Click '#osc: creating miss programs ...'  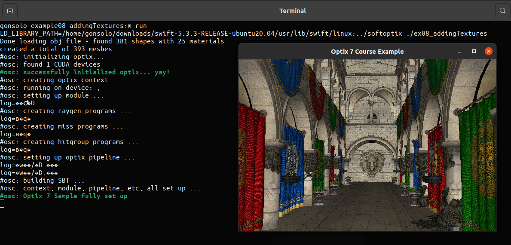tap(61, 126)
